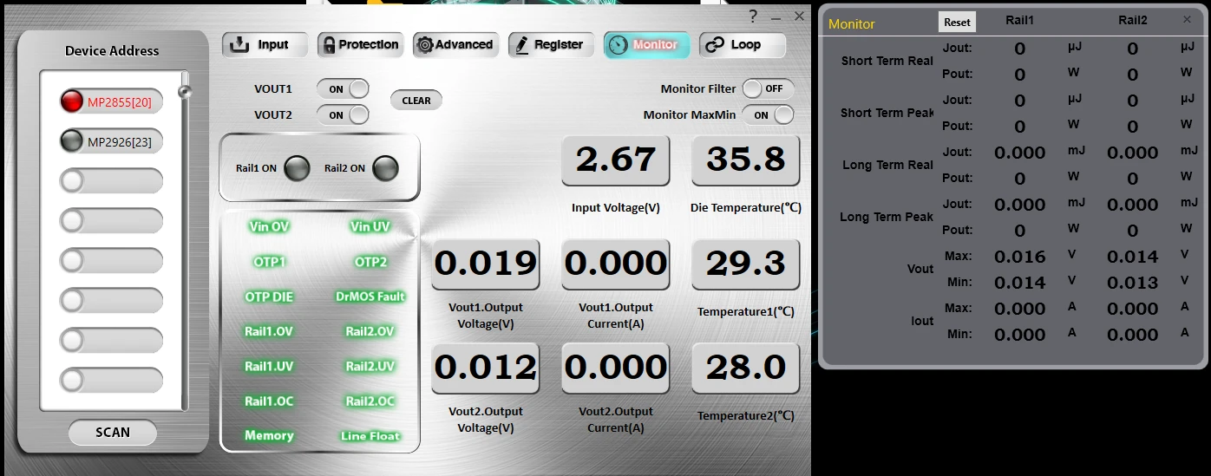Click the Temperature1 29.3 readout

[x=746, y=264]
